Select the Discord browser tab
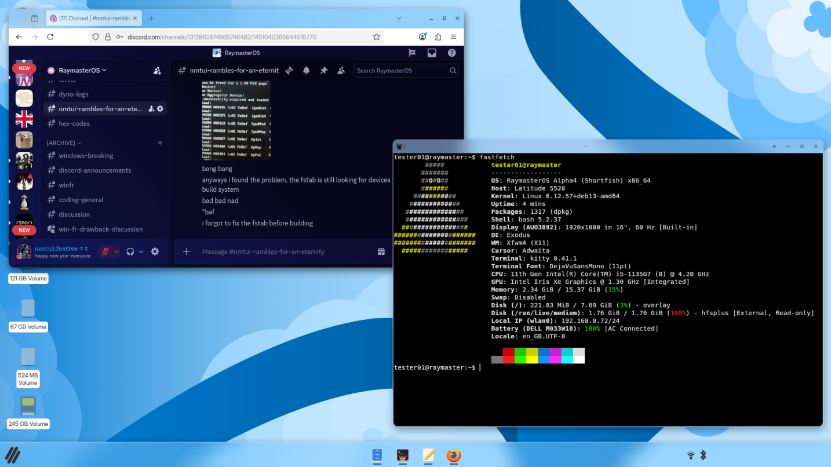 94,19
